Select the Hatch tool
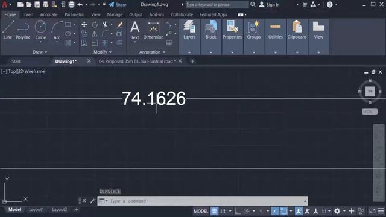 pyautogui.click(x=68, y=43)
